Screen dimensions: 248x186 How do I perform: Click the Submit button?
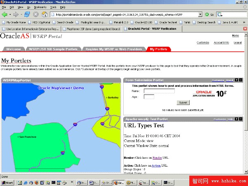(x=183, y=103)
